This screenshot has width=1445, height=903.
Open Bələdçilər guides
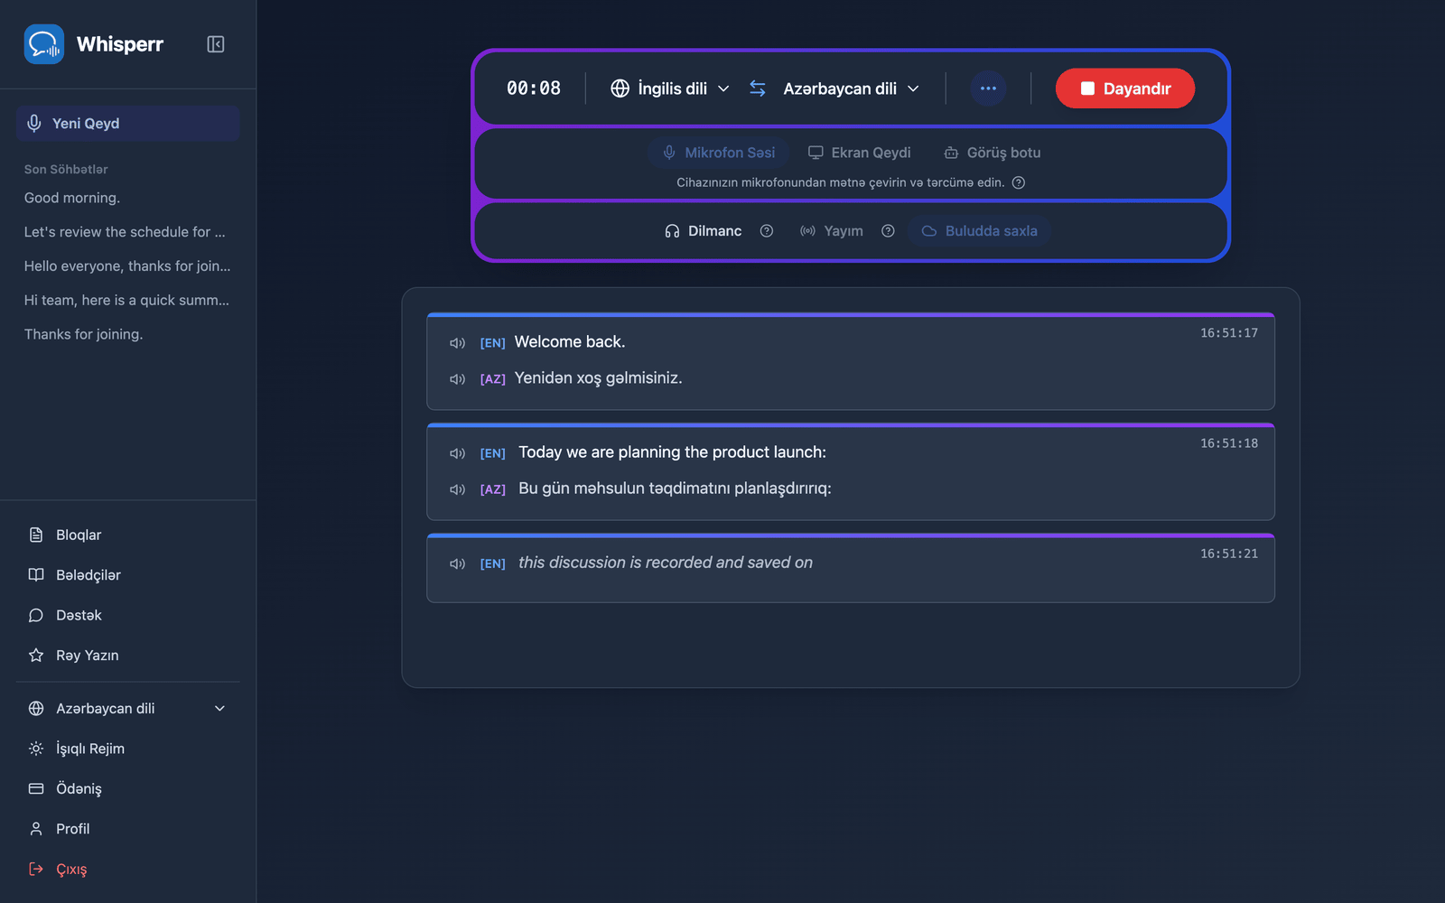pos(127,575)
